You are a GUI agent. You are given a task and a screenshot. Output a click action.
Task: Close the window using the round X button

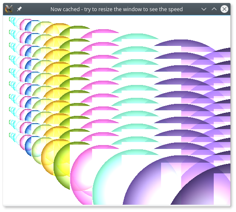coord(224,9)
